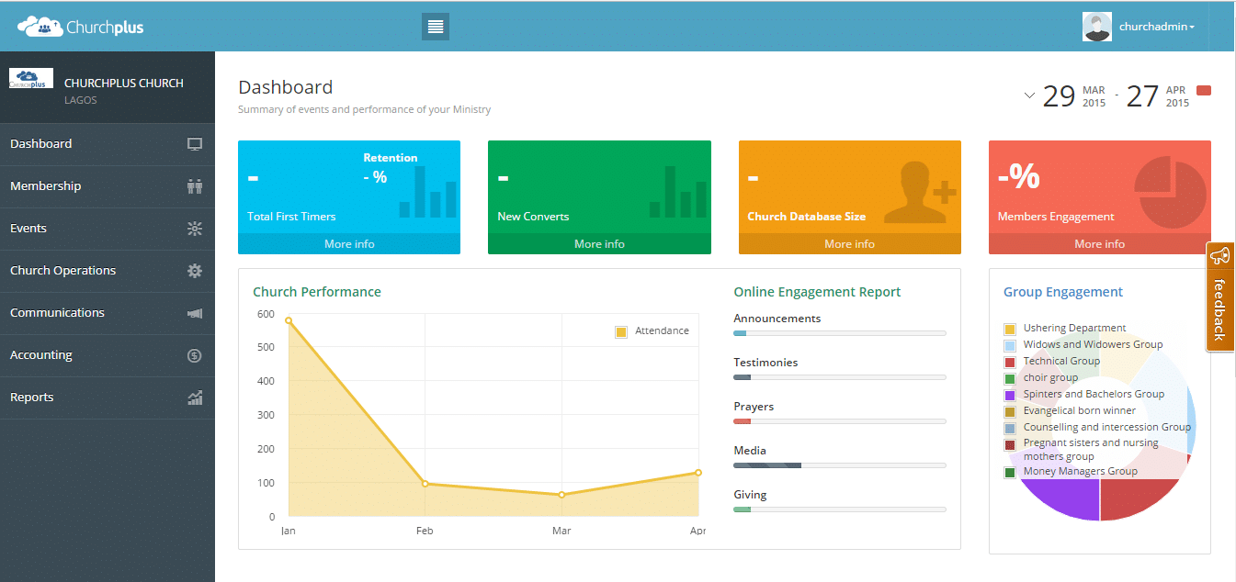Toggle the sidebar with the hamburger menu button
The width and height of the screenshot is (1236, 582).
pos(436,27)
